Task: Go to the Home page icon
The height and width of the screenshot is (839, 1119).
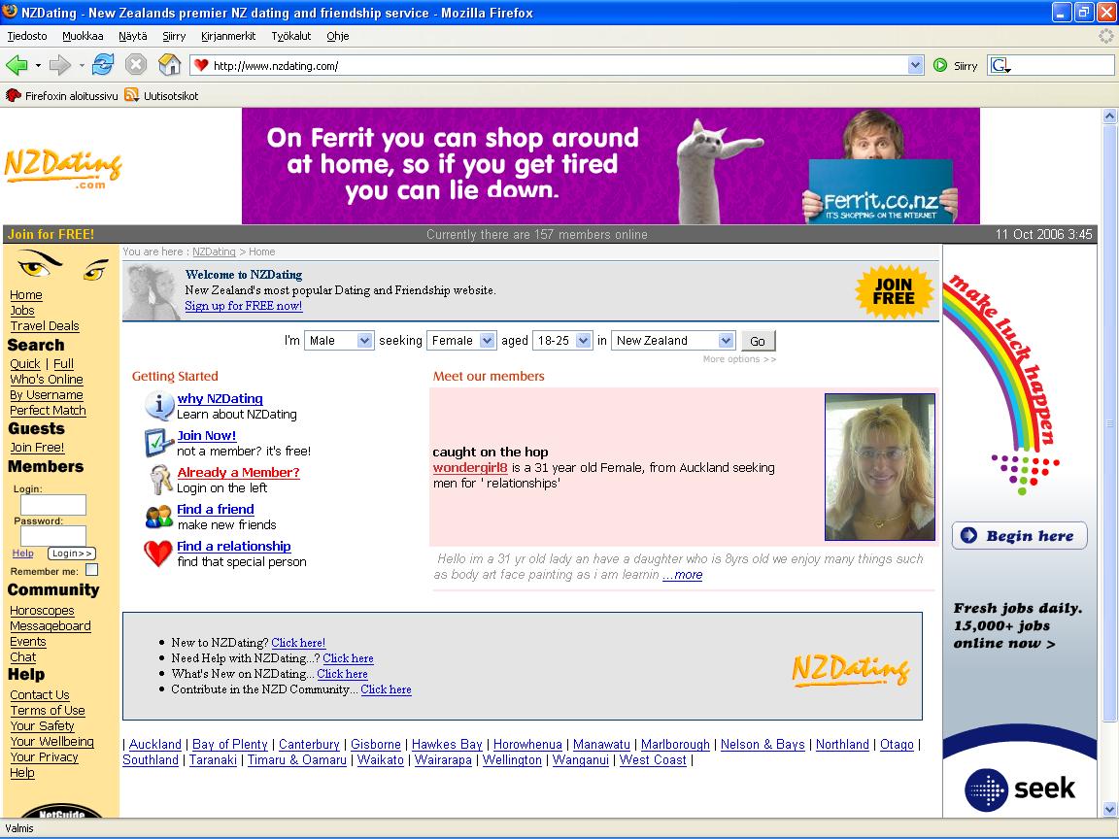Action: click(x=169, y=65)
